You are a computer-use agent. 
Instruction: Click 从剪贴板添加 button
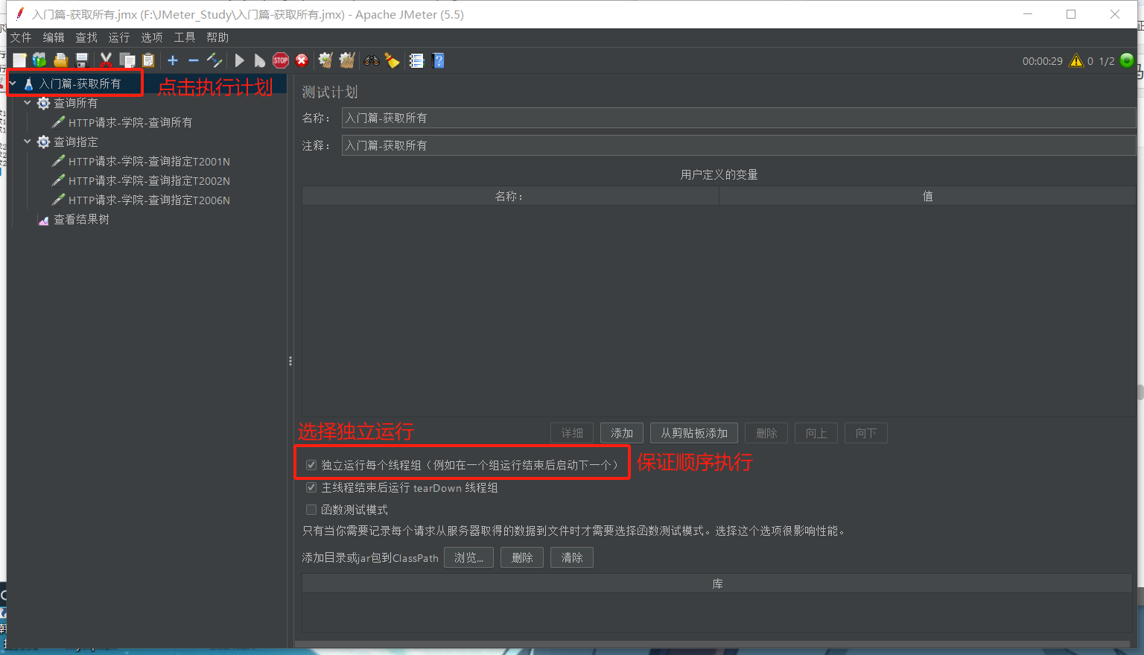(x=694, y=433)
